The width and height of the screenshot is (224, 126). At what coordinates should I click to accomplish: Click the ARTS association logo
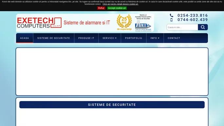click(x=143, y=23)
